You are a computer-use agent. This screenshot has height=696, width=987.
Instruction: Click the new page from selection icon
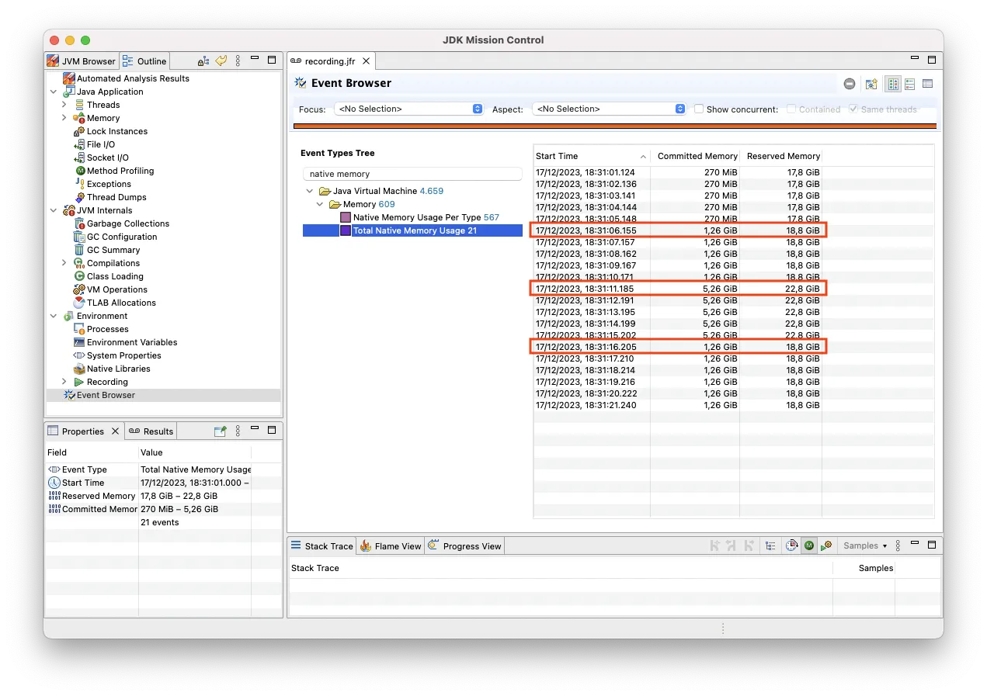coord(871,84)
